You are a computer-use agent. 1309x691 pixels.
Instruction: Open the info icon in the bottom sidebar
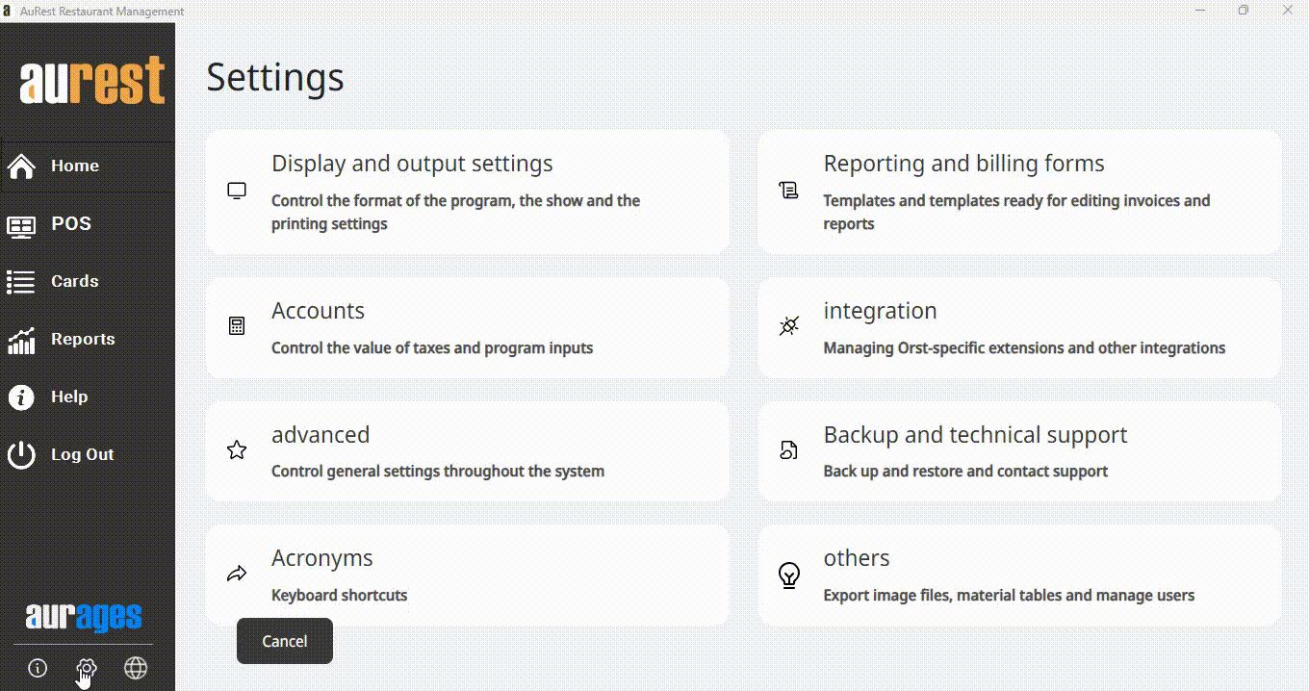click(38, 668)
